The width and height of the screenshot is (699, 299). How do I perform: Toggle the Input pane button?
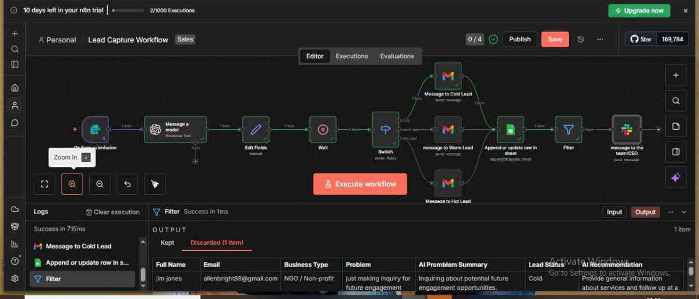615,212
